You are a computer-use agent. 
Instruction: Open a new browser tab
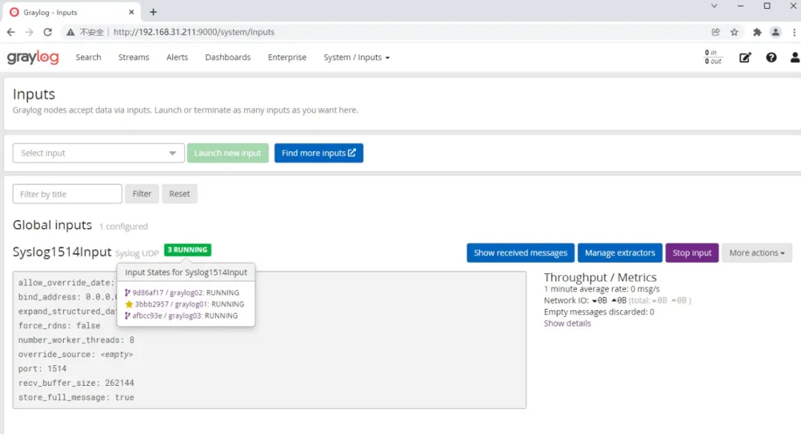pyautogui.click(x=154, y=12)
